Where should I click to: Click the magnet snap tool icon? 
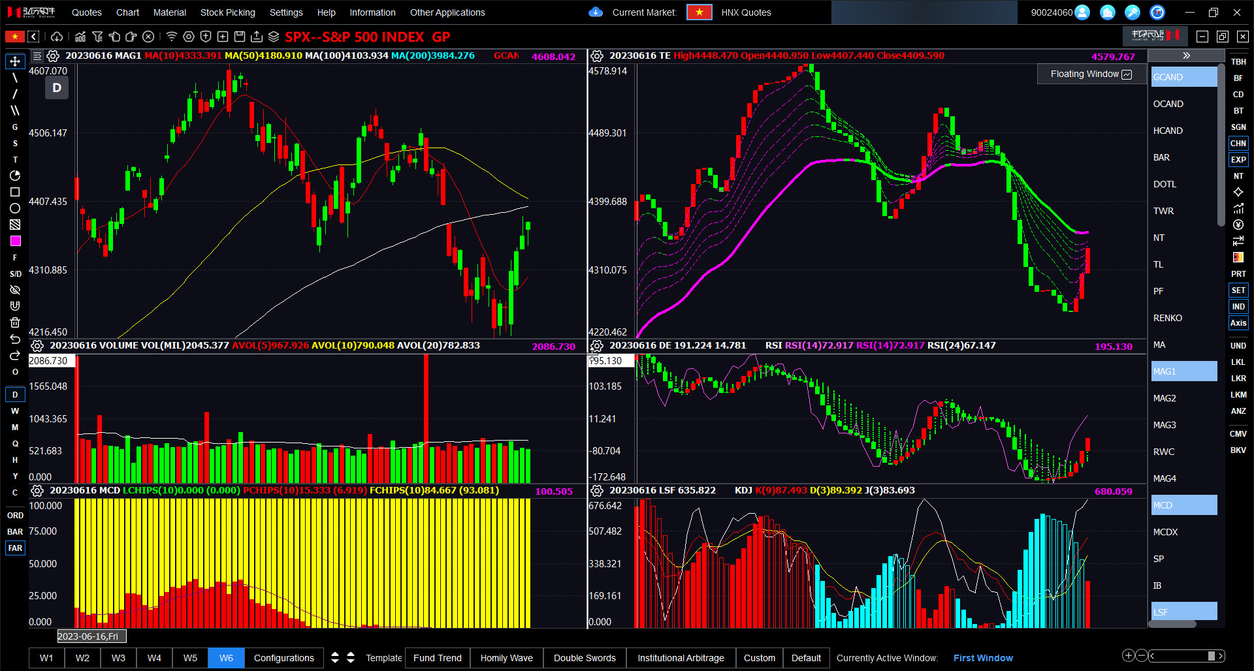pyautogui.click(x=15, y=306)
